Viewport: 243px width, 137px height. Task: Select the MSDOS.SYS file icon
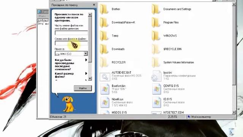pyautogui.click(x=105, y=112)
